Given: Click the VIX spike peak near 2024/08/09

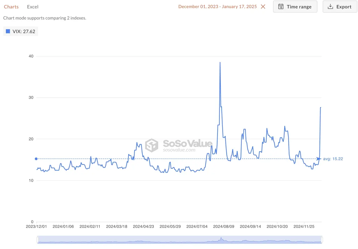Looking at the screenshot, I should [220, 63].
